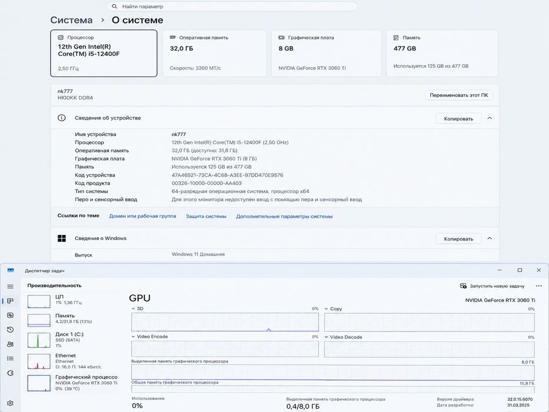
Task: Select the Память performance thumbnail graph
Action: 39,320
